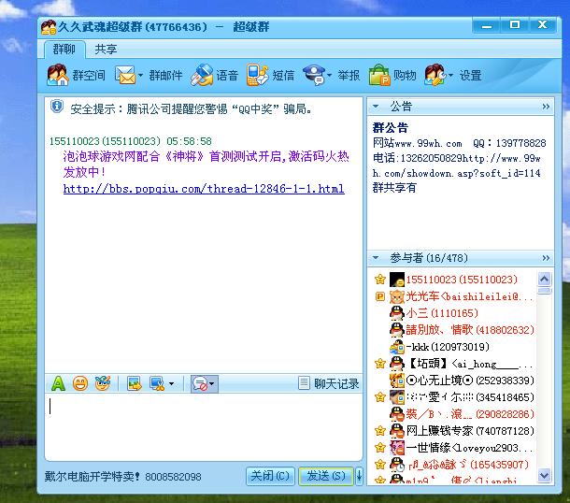570x503 pixels.
Task: Close the 久久武魂超级群 window
Action: click(x=542, y=25)
